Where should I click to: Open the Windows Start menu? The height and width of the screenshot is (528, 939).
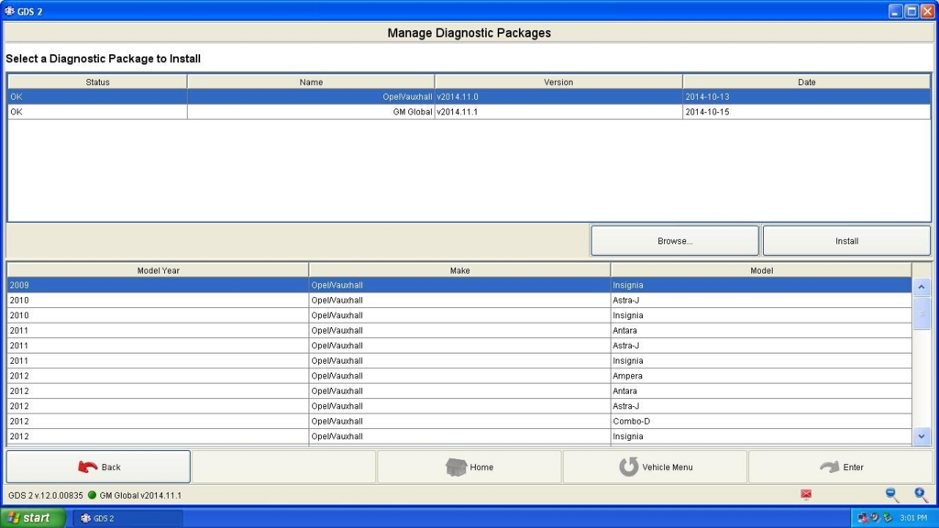(32, 518)
